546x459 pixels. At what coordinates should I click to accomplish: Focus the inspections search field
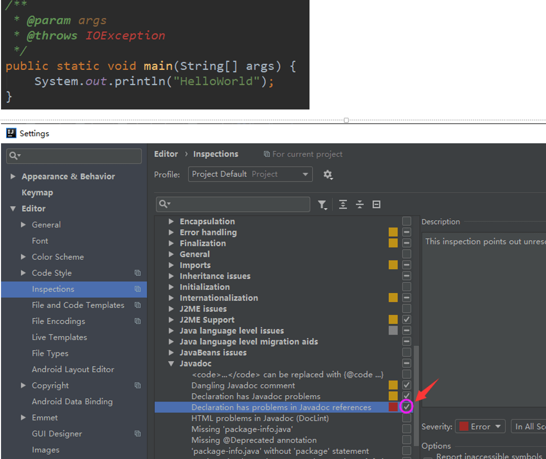point(233,204)
